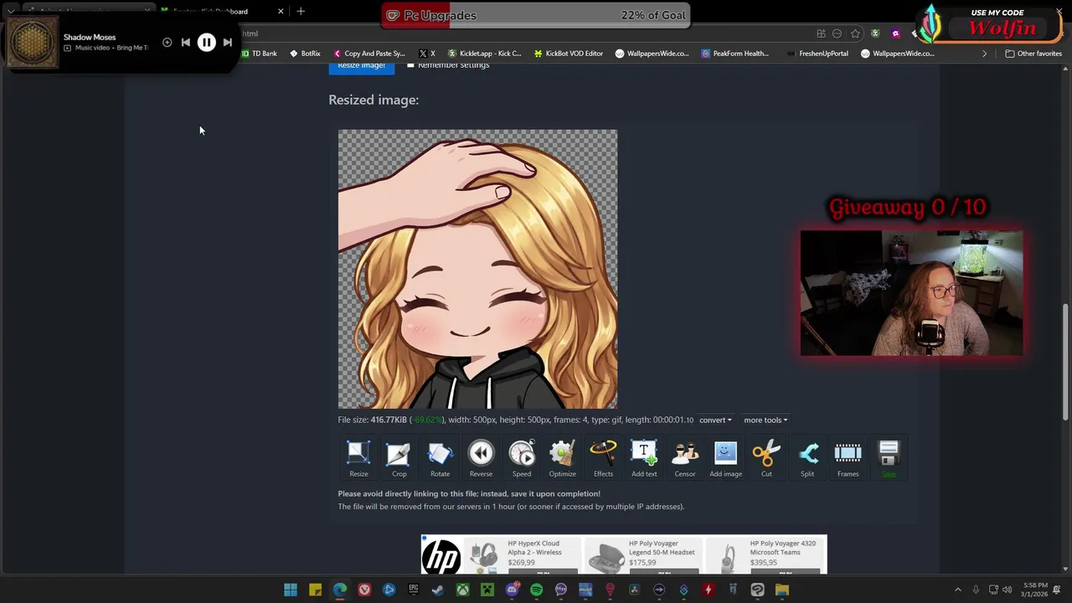1072x603 pixels.
Task: Open Sticky Notes from taskbar
Action: (315, 590)
